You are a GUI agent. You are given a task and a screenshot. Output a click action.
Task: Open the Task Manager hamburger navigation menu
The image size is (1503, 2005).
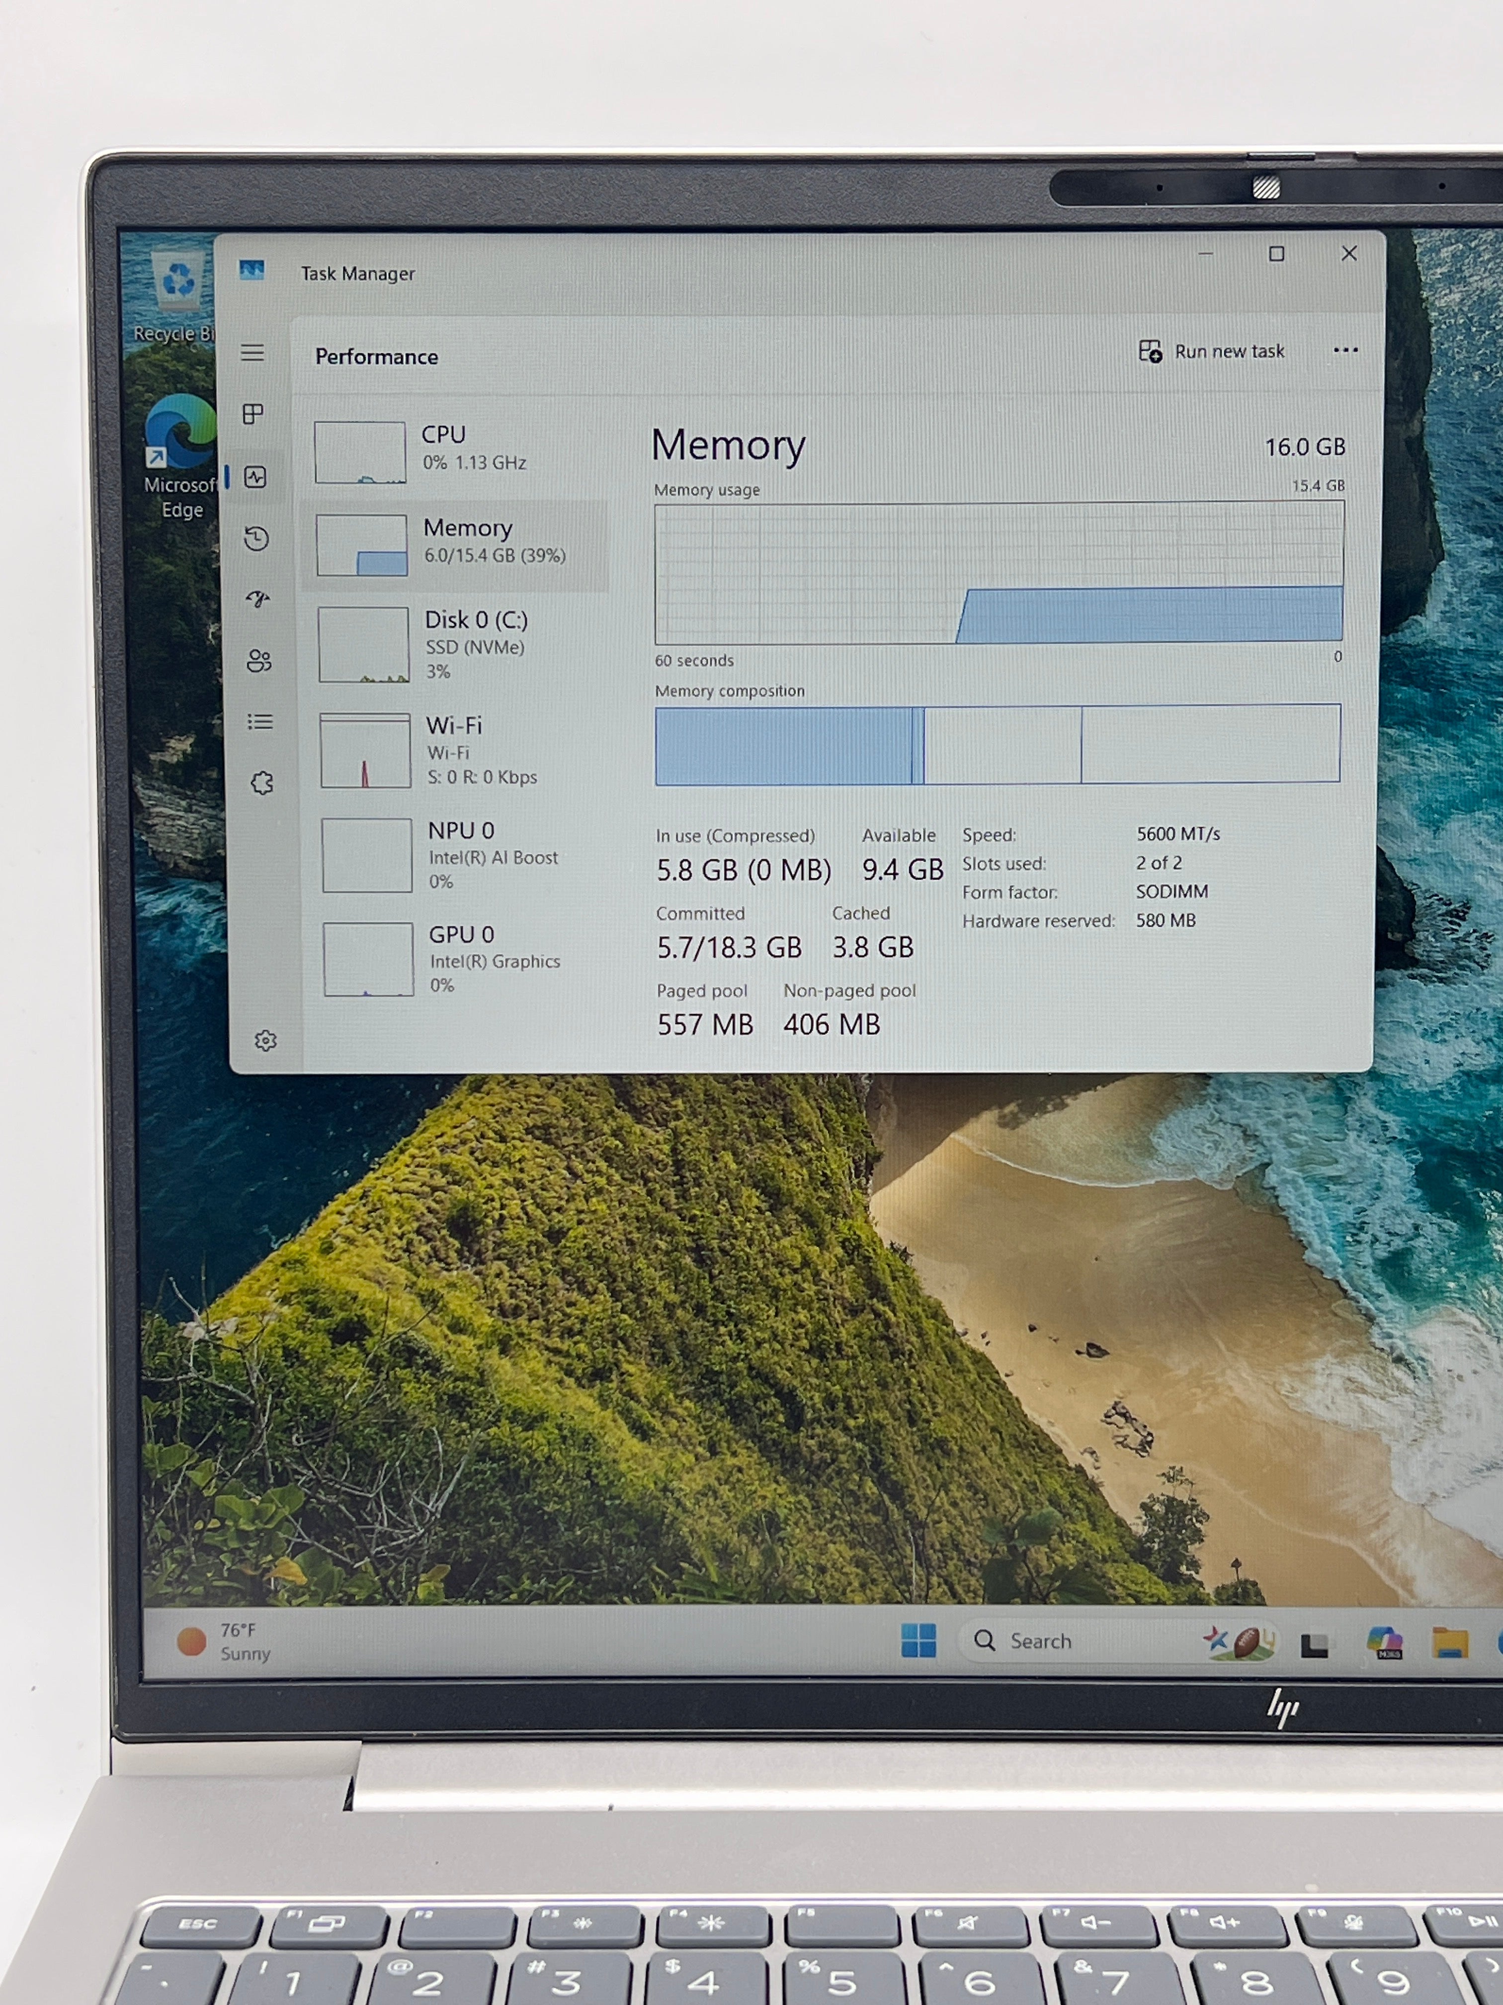[x=253, y=353]
